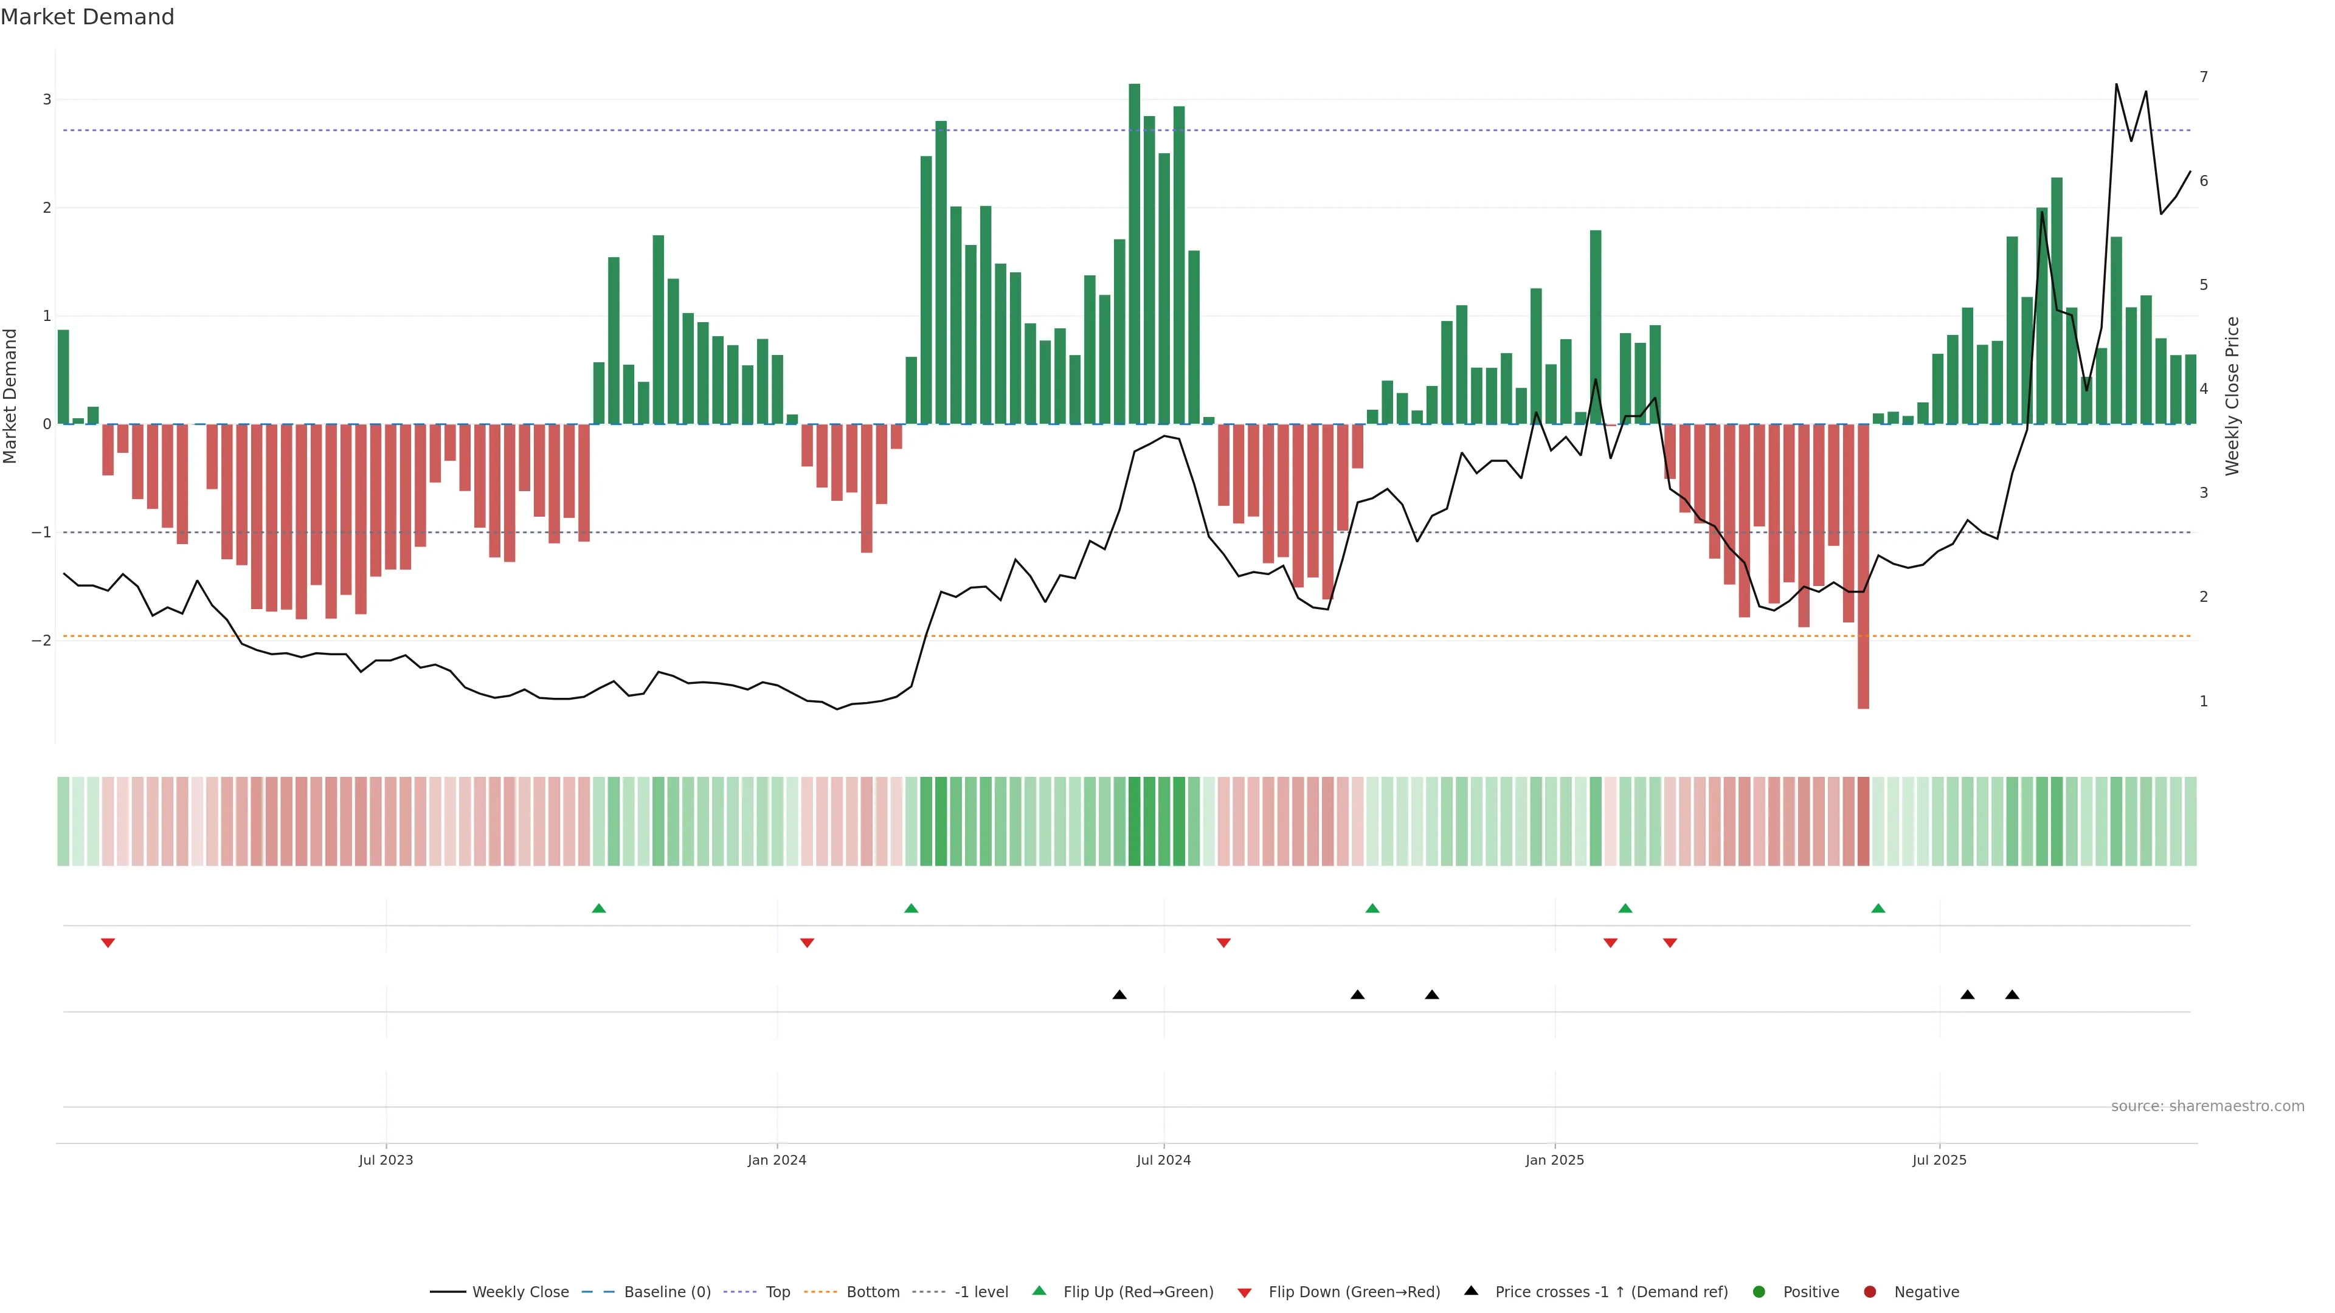
Task: Click the first red flip-down marker triangle
Action: click(x=108, y=943)
